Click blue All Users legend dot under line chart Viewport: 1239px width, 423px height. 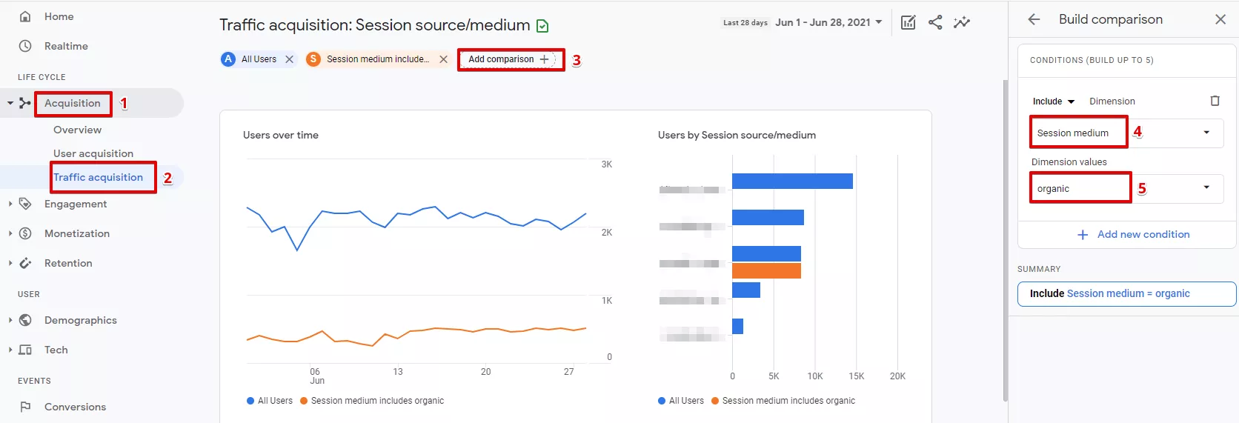click(x=250, y=401)
